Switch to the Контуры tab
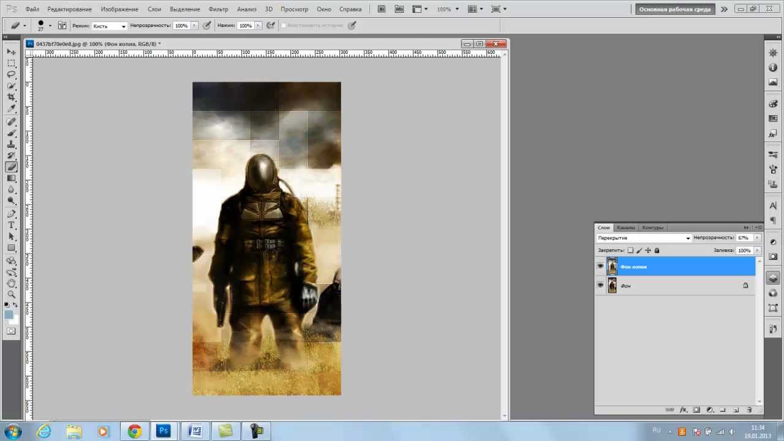Viewport: 784px width, 441px height. click(653, 228)
